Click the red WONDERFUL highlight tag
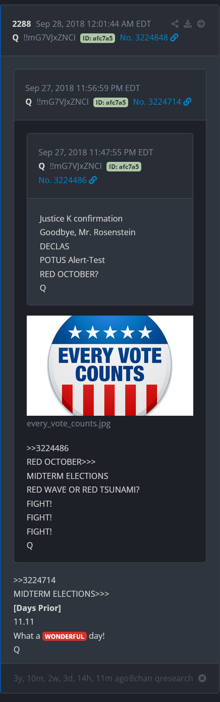Screen dimensions: 220x702 (65, 636)
